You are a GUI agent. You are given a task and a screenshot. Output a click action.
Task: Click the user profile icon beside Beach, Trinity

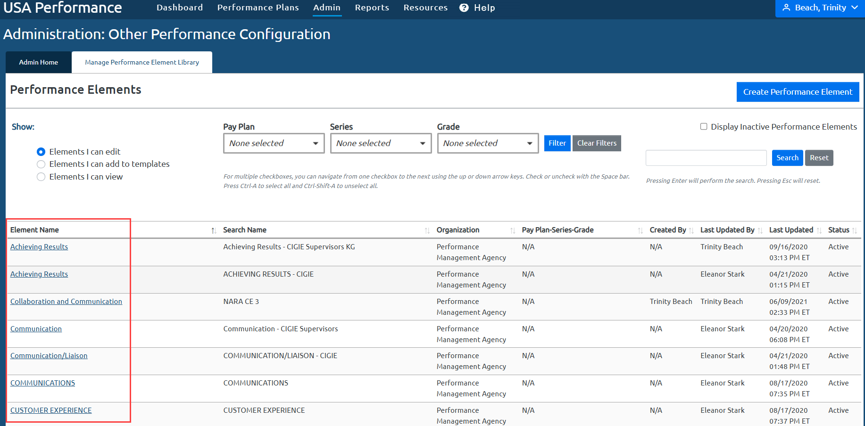click(x=786, y=8)
